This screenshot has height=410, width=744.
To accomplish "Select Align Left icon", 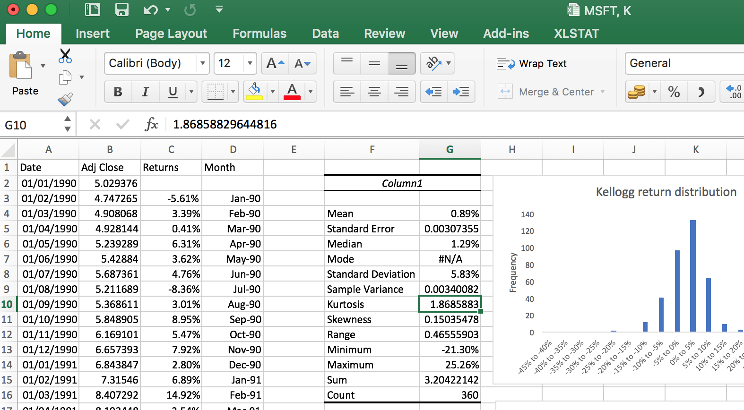I will (347, 92).
